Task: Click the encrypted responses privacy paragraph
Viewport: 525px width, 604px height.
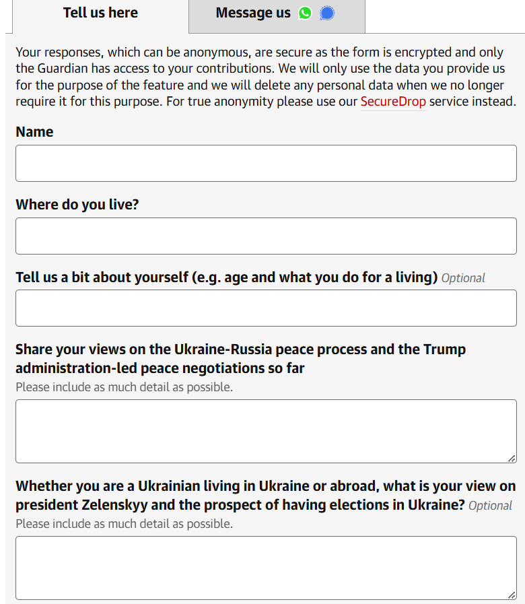Action: point(266,77)
